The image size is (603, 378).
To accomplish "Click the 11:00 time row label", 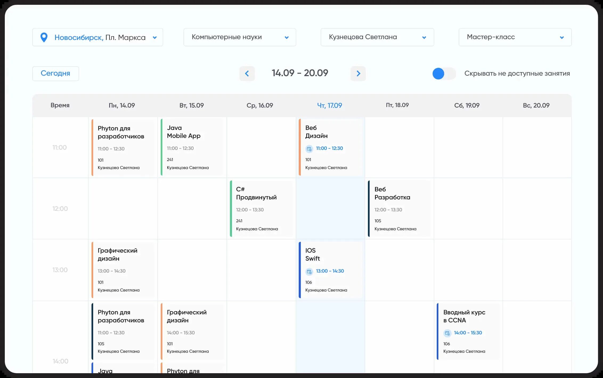I will click(60, 147).
